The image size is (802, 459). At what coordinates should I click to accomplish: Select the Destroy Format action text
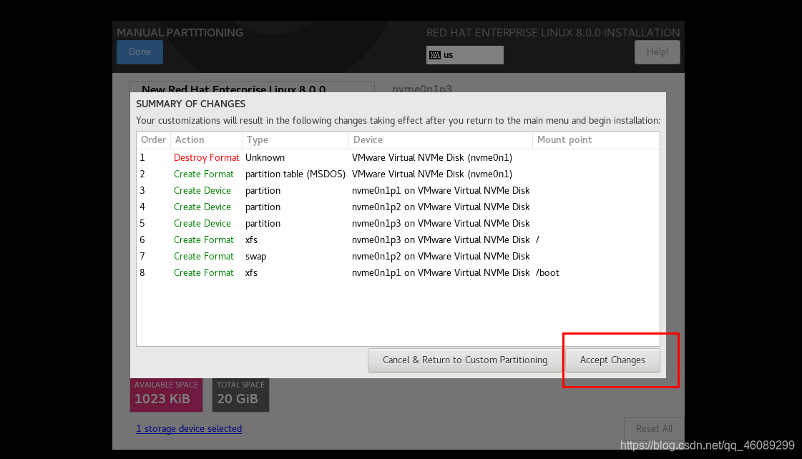206,157
